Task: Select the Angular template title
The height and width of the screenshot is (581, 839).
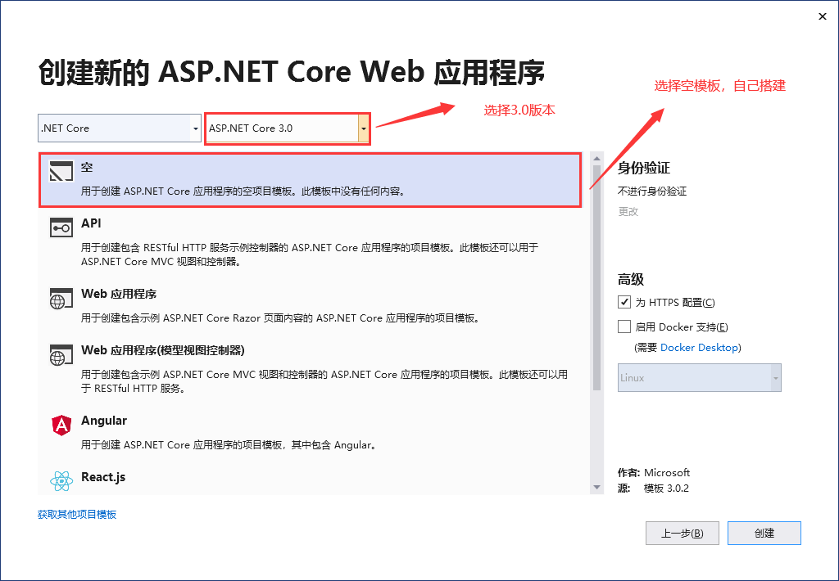Action: (104, 421)
